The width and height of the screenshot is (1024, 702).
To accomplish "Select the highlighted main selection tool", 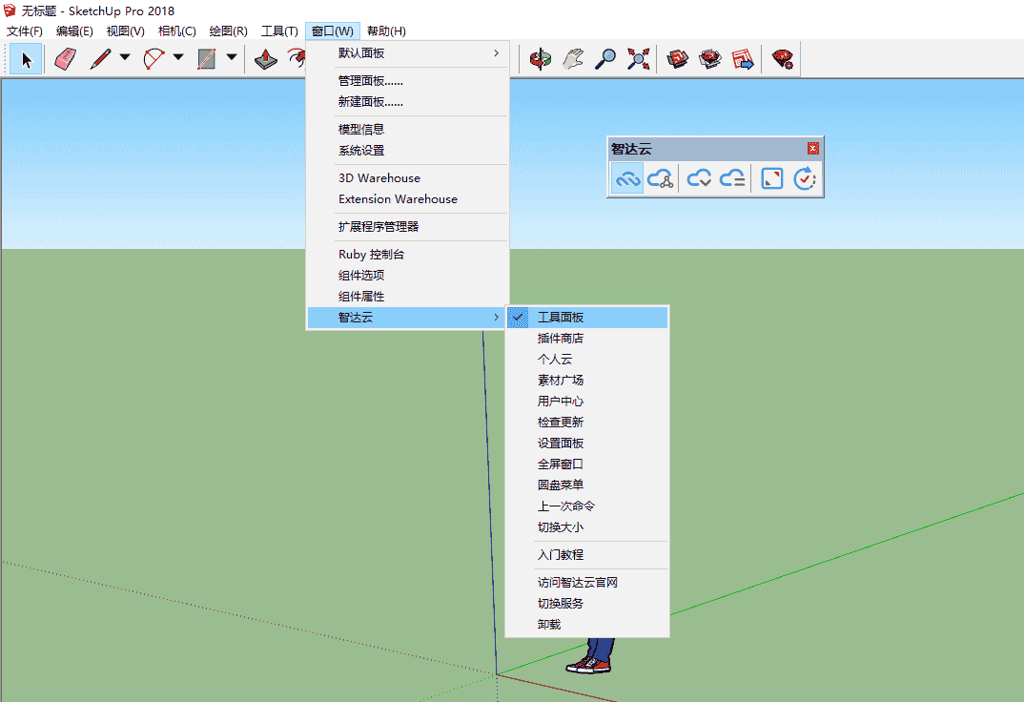I will point(26,58).
